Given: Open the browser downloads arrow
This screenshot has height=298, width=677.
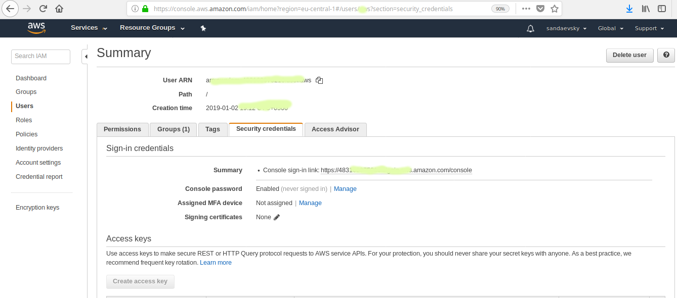Looking at the screenshot, I should (629, 9).
